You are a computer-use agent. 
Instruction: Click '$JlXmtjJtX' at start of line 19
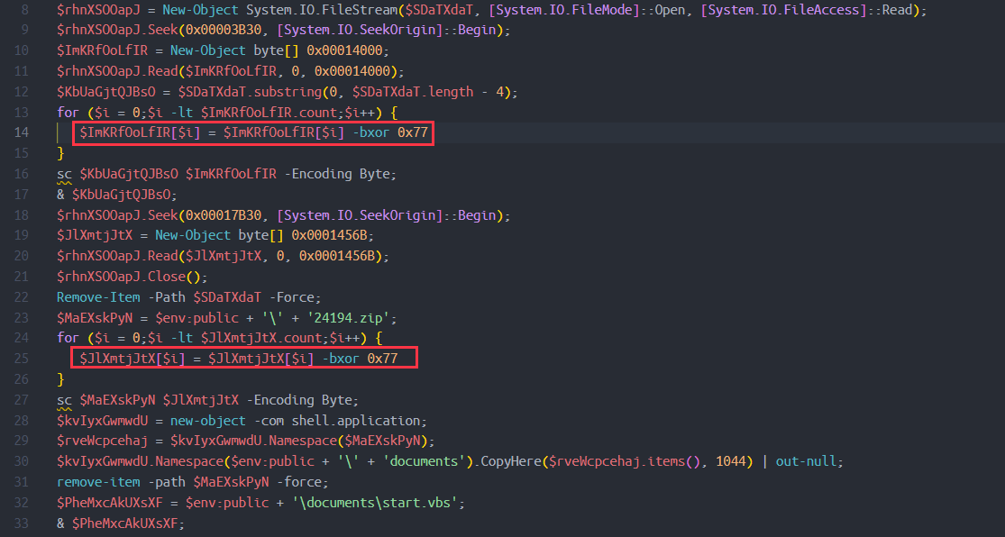pos(95,235)
